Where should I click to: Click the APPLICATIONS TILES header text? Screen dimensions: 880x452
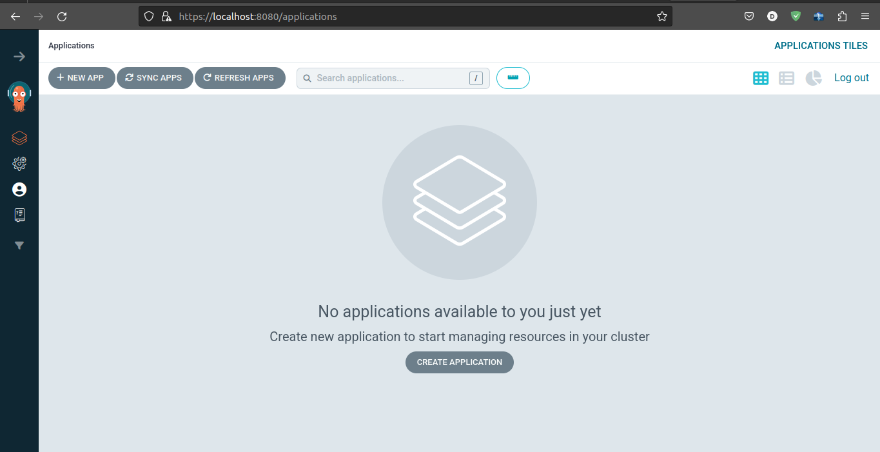(x=821, y=46)
